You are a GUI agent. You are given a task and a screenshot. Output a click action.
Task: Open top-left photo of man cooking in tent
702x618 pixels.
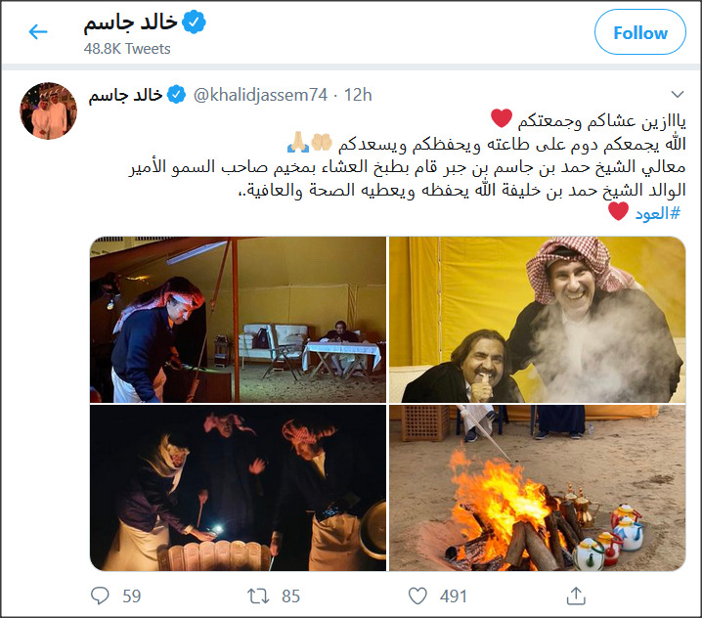tap(238, 320)
